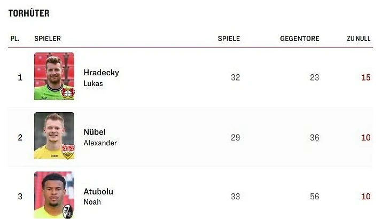Select Hradecky's 15 clean sheets value
This screenshot has height=219, width=390.
pyautogui.click(x=365, y=77)
